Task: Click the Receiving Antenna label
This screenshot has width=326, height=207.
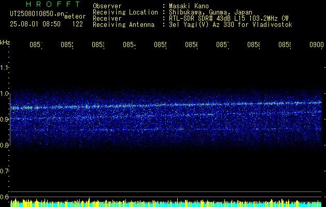Action: click(124, 25)
